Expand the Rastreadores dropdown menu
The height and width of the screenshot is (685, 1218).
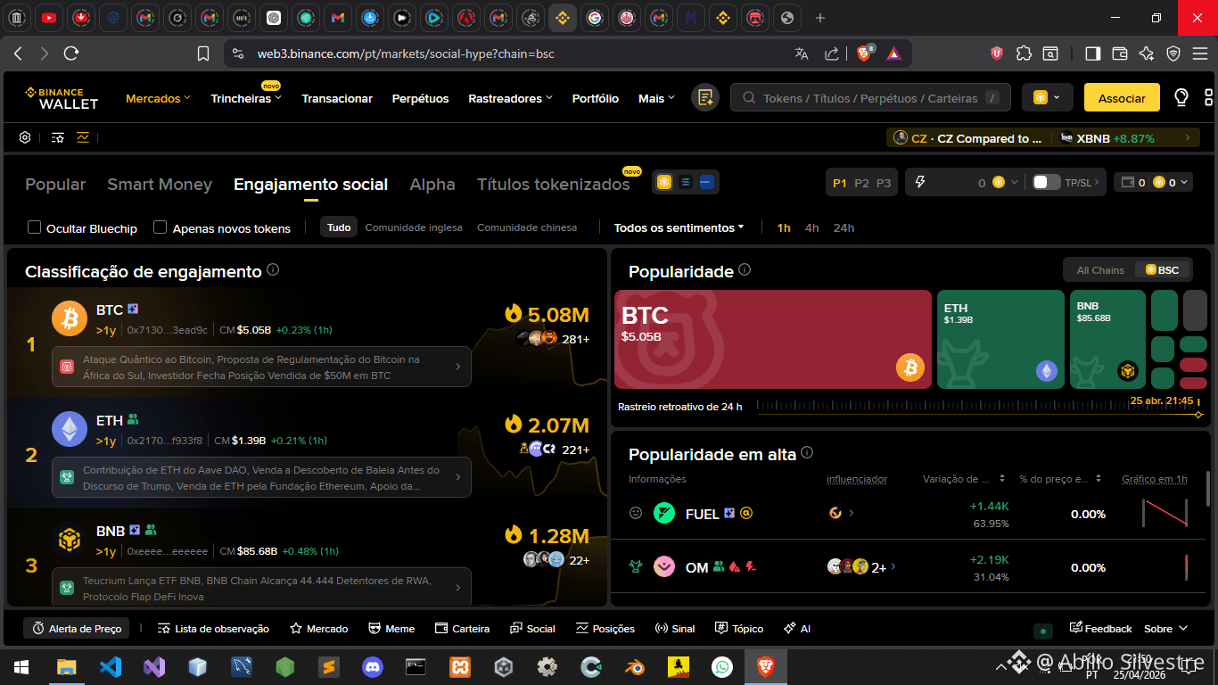[510, 98]
